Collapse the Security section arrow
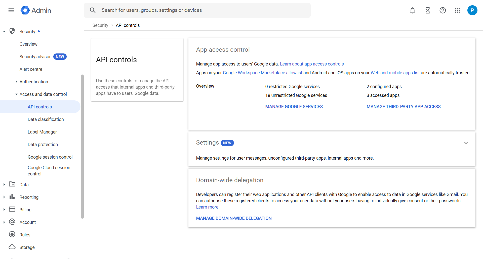This screenshot has height=259, width=483. [4, 32]
